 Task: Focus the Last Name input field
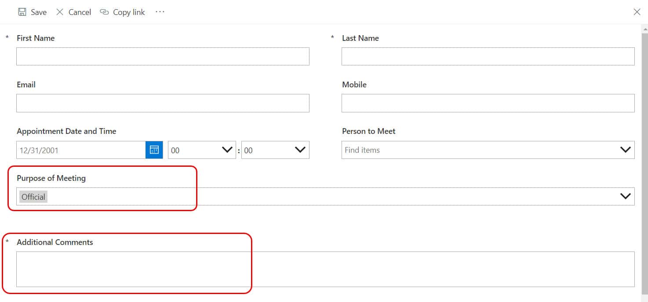pos(488,56)
